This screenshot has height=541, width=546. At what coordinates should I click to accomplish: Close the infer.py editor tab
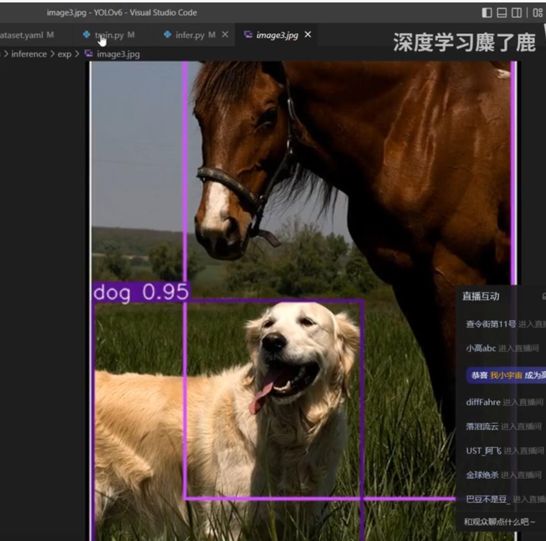coord(225,35)
